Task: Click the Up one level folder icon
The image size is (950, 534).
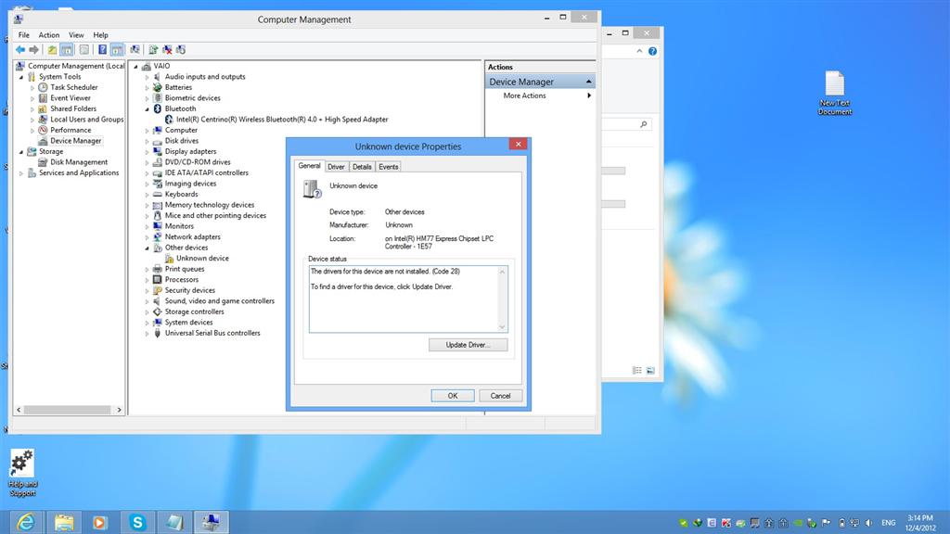Action: coord(52,50)
